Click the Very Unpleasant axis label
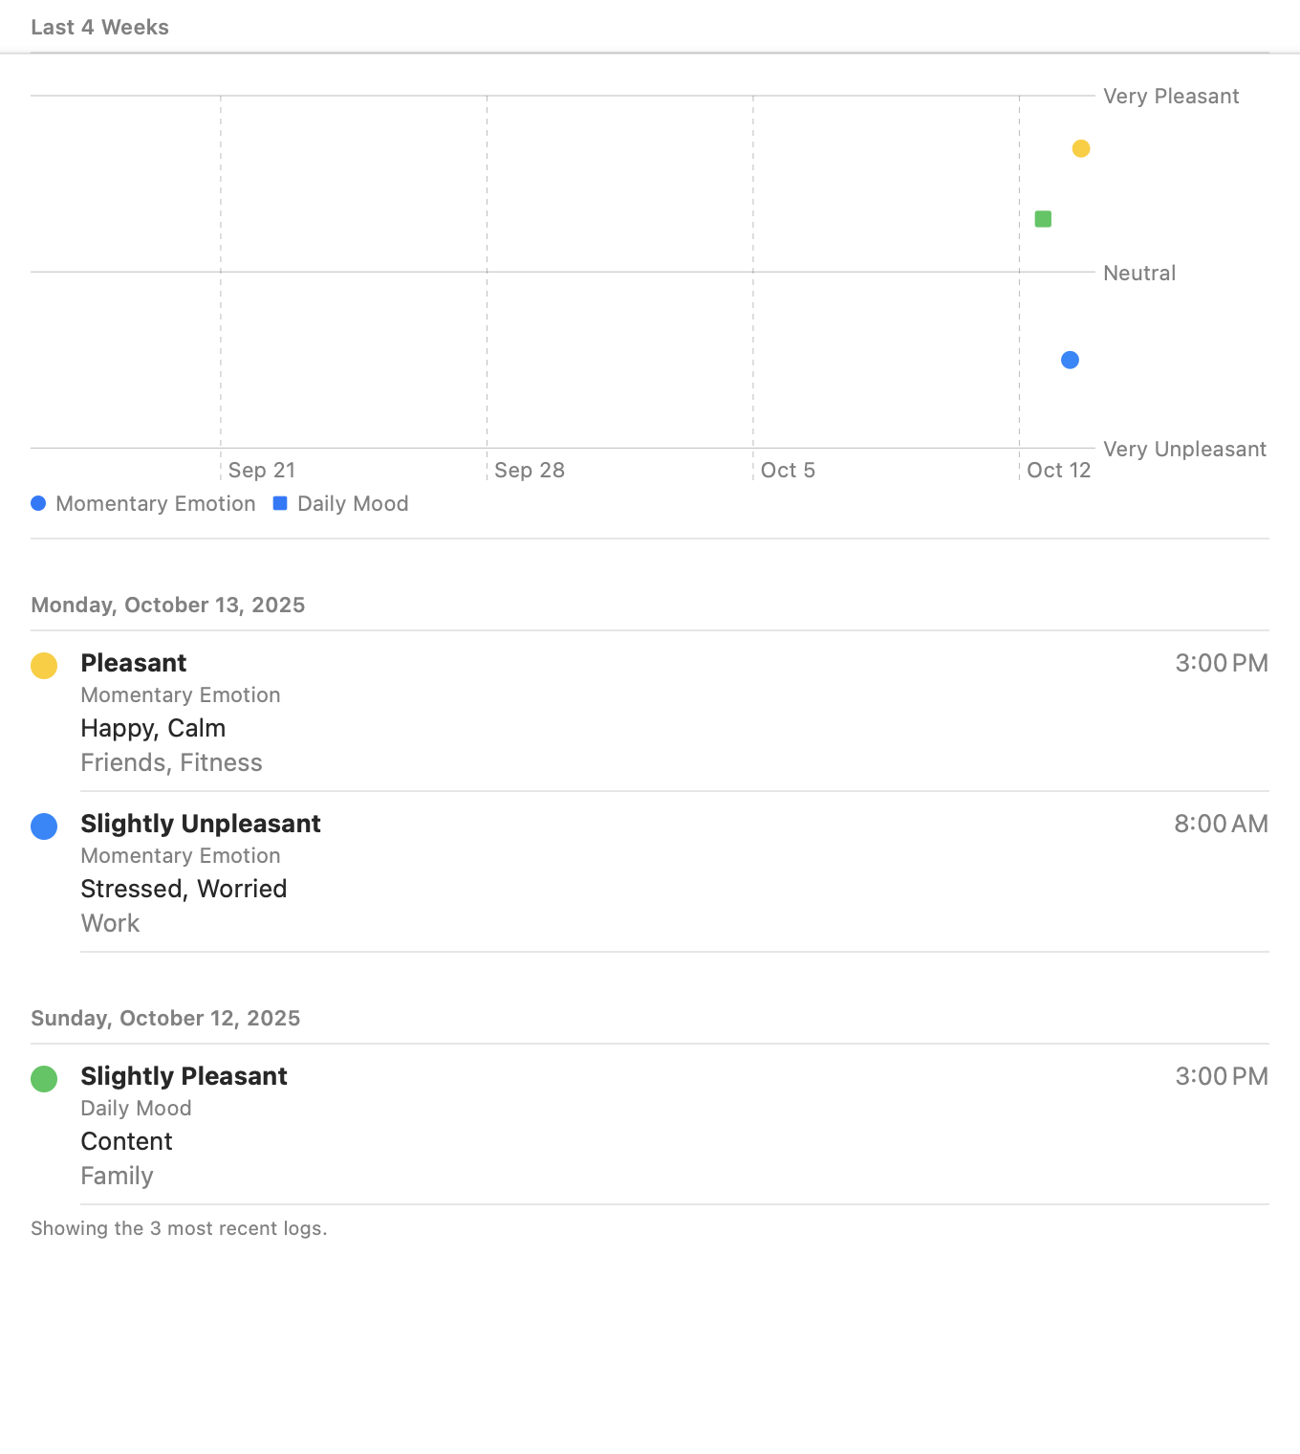This screenshot has width=1300, height=1454. 1184,449
